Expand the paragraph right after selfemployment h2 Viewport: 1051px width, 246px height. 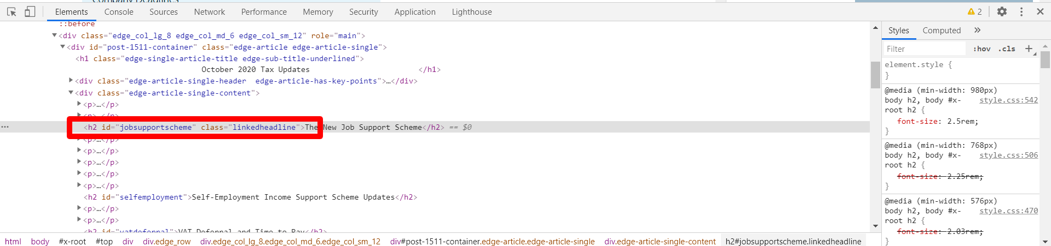click(x=79, y=208)
